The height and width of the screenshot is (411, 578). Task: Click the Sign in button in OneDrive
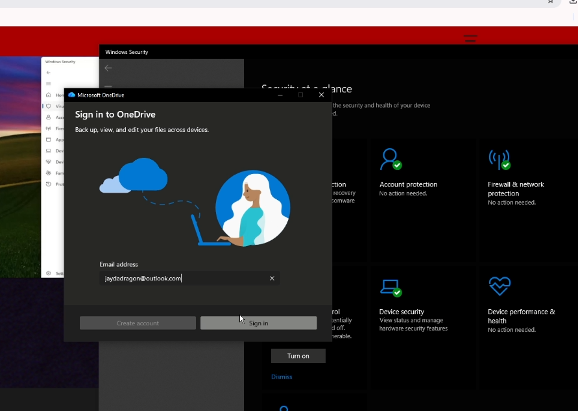[258, 323]
